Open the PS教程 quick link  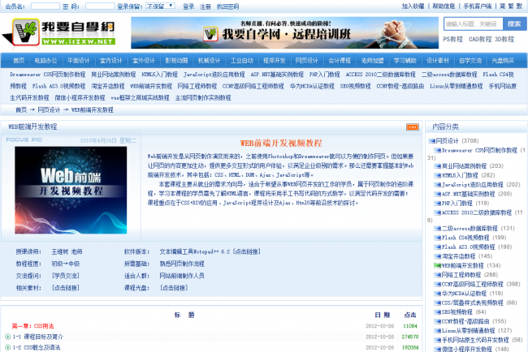453,39
